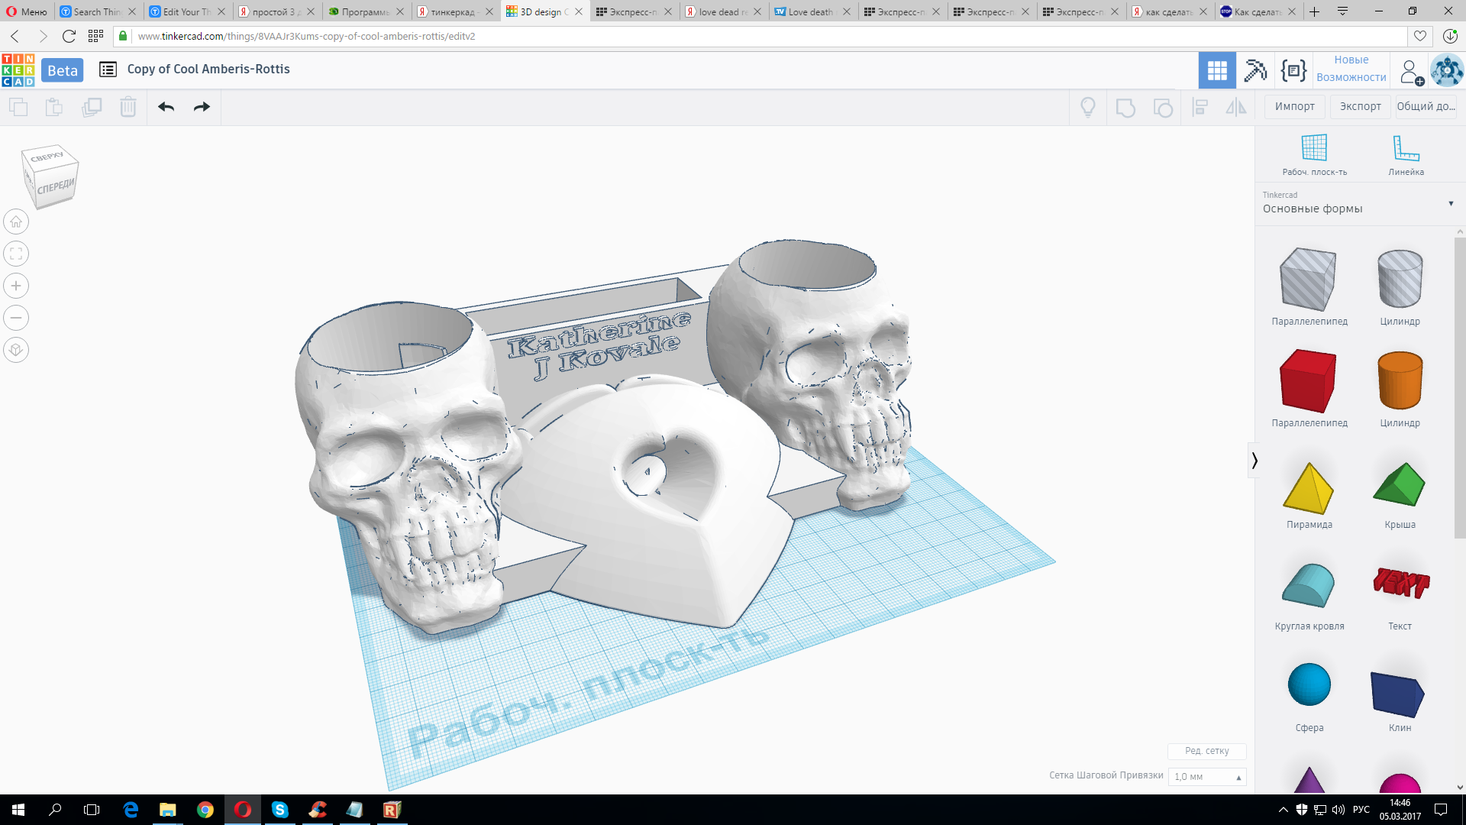Open Chrome from the taskbar

tap(205, 810)
